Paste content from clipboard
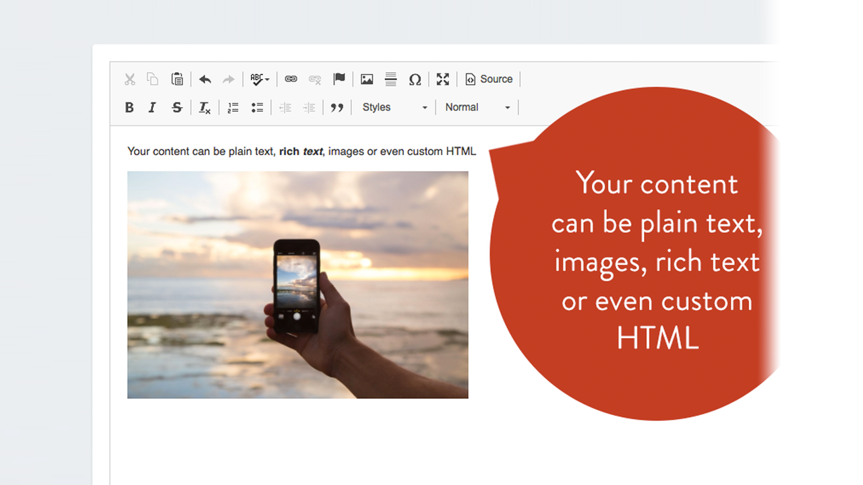This screenshot has width=863, height=485. [177, 79]
